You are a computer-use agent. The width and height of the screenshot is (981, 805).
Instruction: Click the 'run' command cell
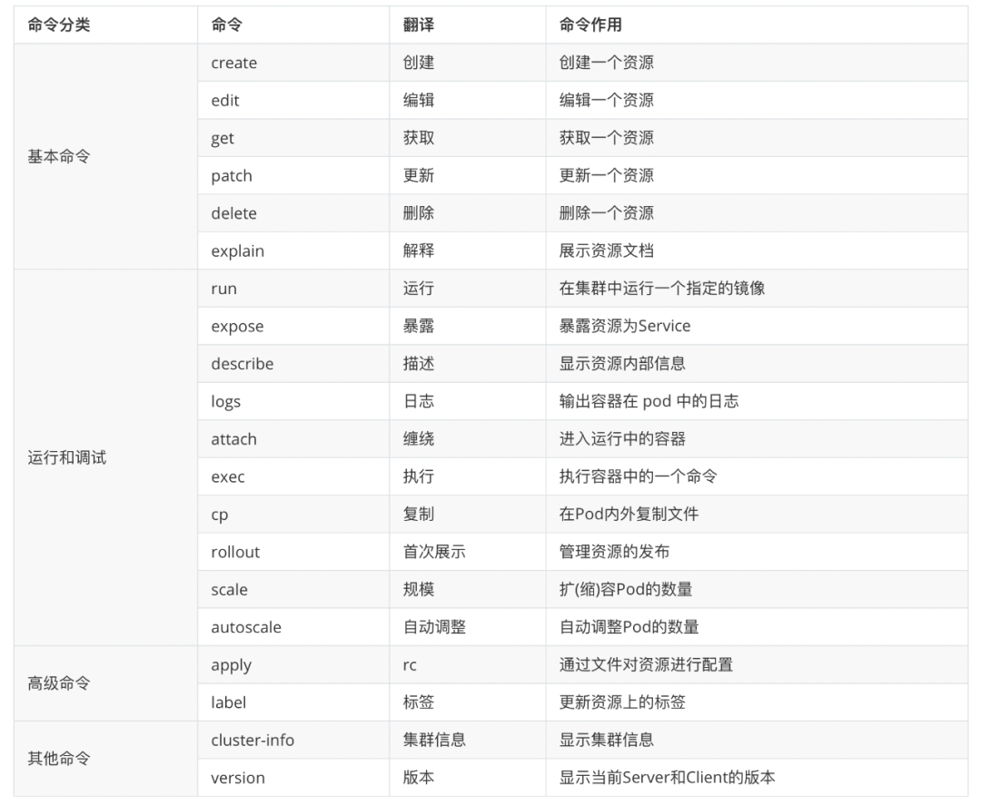pos(293,288)
